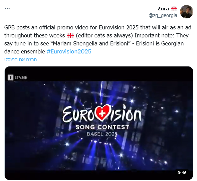The height and width of the screenshot is (181, 197).
Task: Click the Hebrew translate post link
Action: [x=20, y=59]
